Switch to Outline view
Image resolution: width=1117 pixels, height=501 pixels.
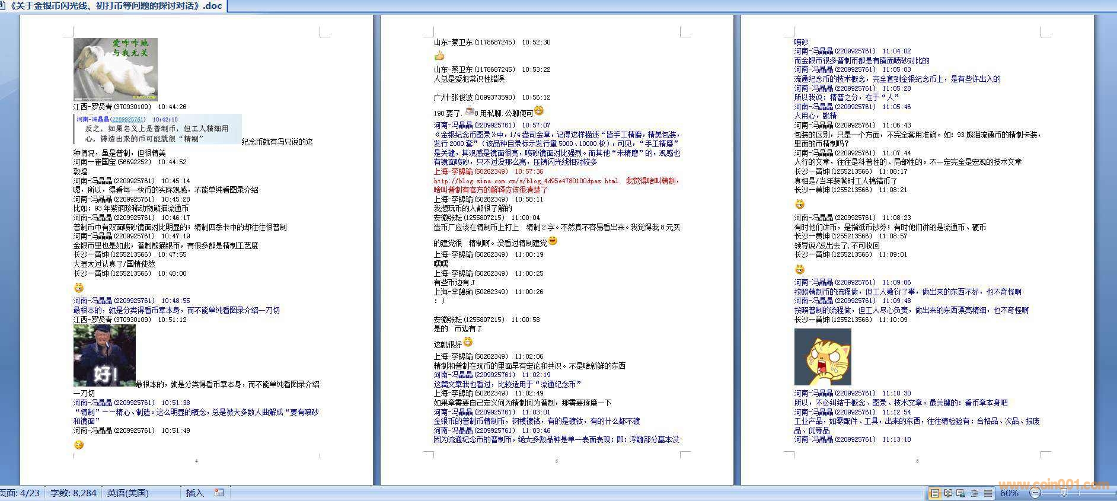pos(974,493)
